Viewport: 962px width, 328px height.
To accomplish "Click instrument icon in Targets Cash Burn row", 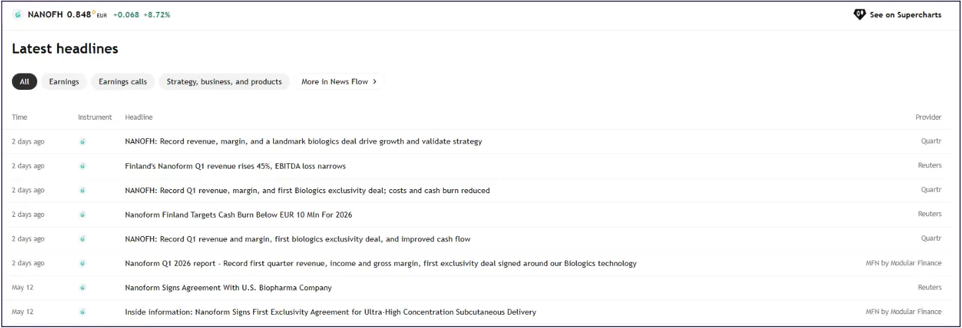I will coord(83,215).
